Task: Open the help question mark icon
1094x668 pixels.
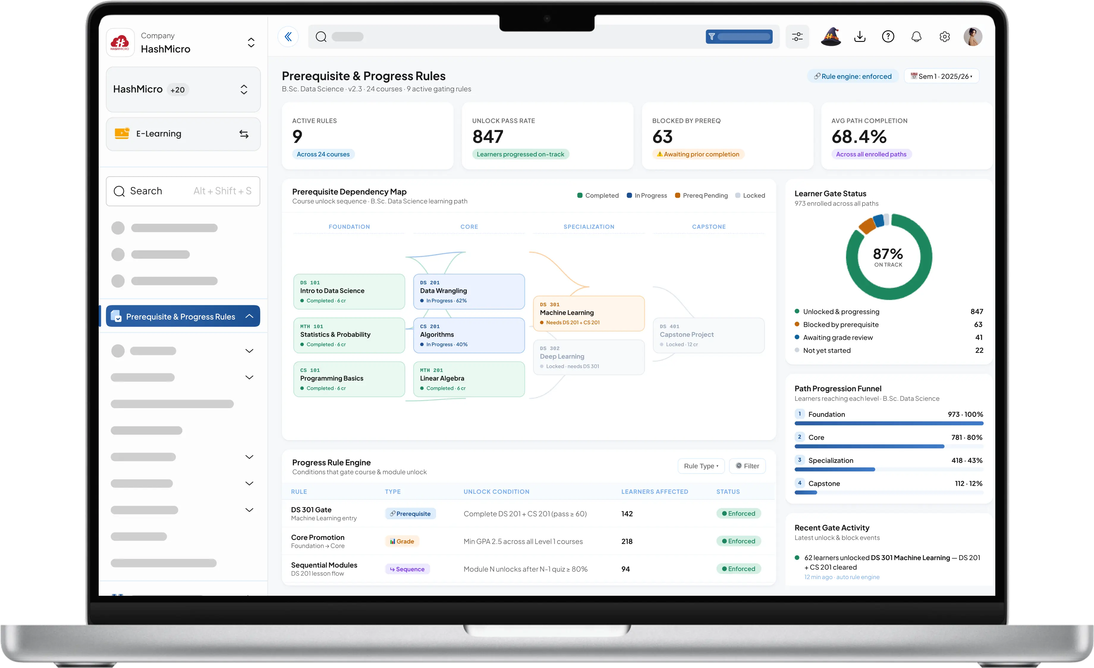Action: pyautogui.click(x=888, y=36)
